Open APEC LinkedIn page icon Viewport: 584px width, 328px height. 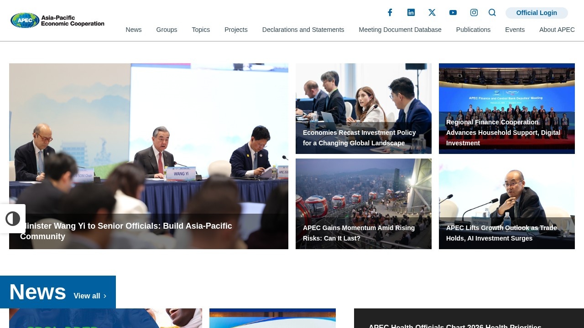tap(411, 13)
